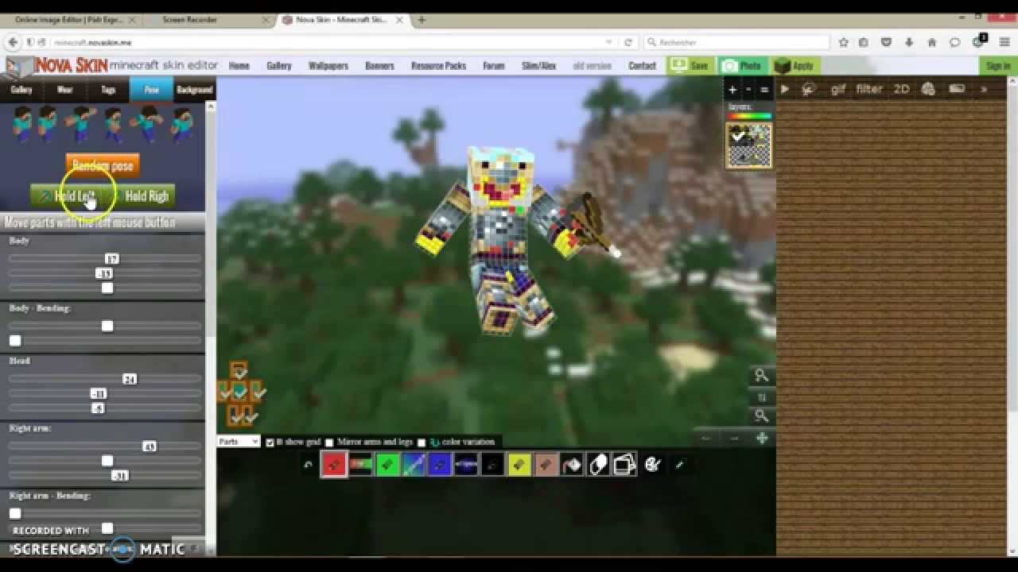Image resolution: width=1018 pixels, height=572 pixels.
Task: Go to Wallpapers in navigation
Action: click(x=328, y=66)
